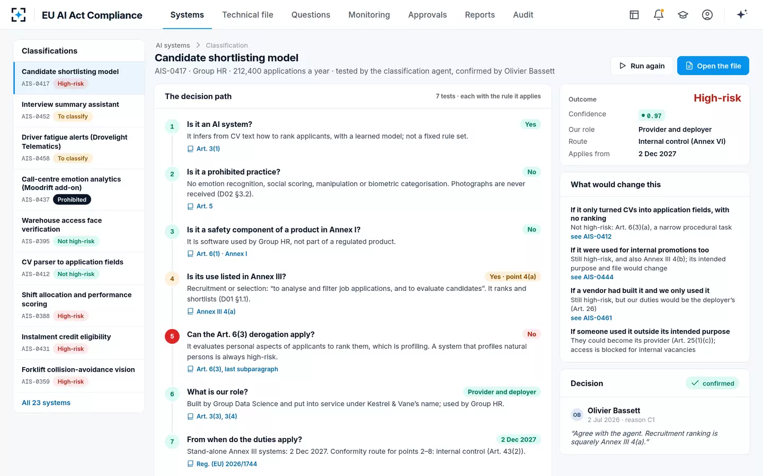763x476 pixels.
Task: Open notifications bell
Action: 659,15
